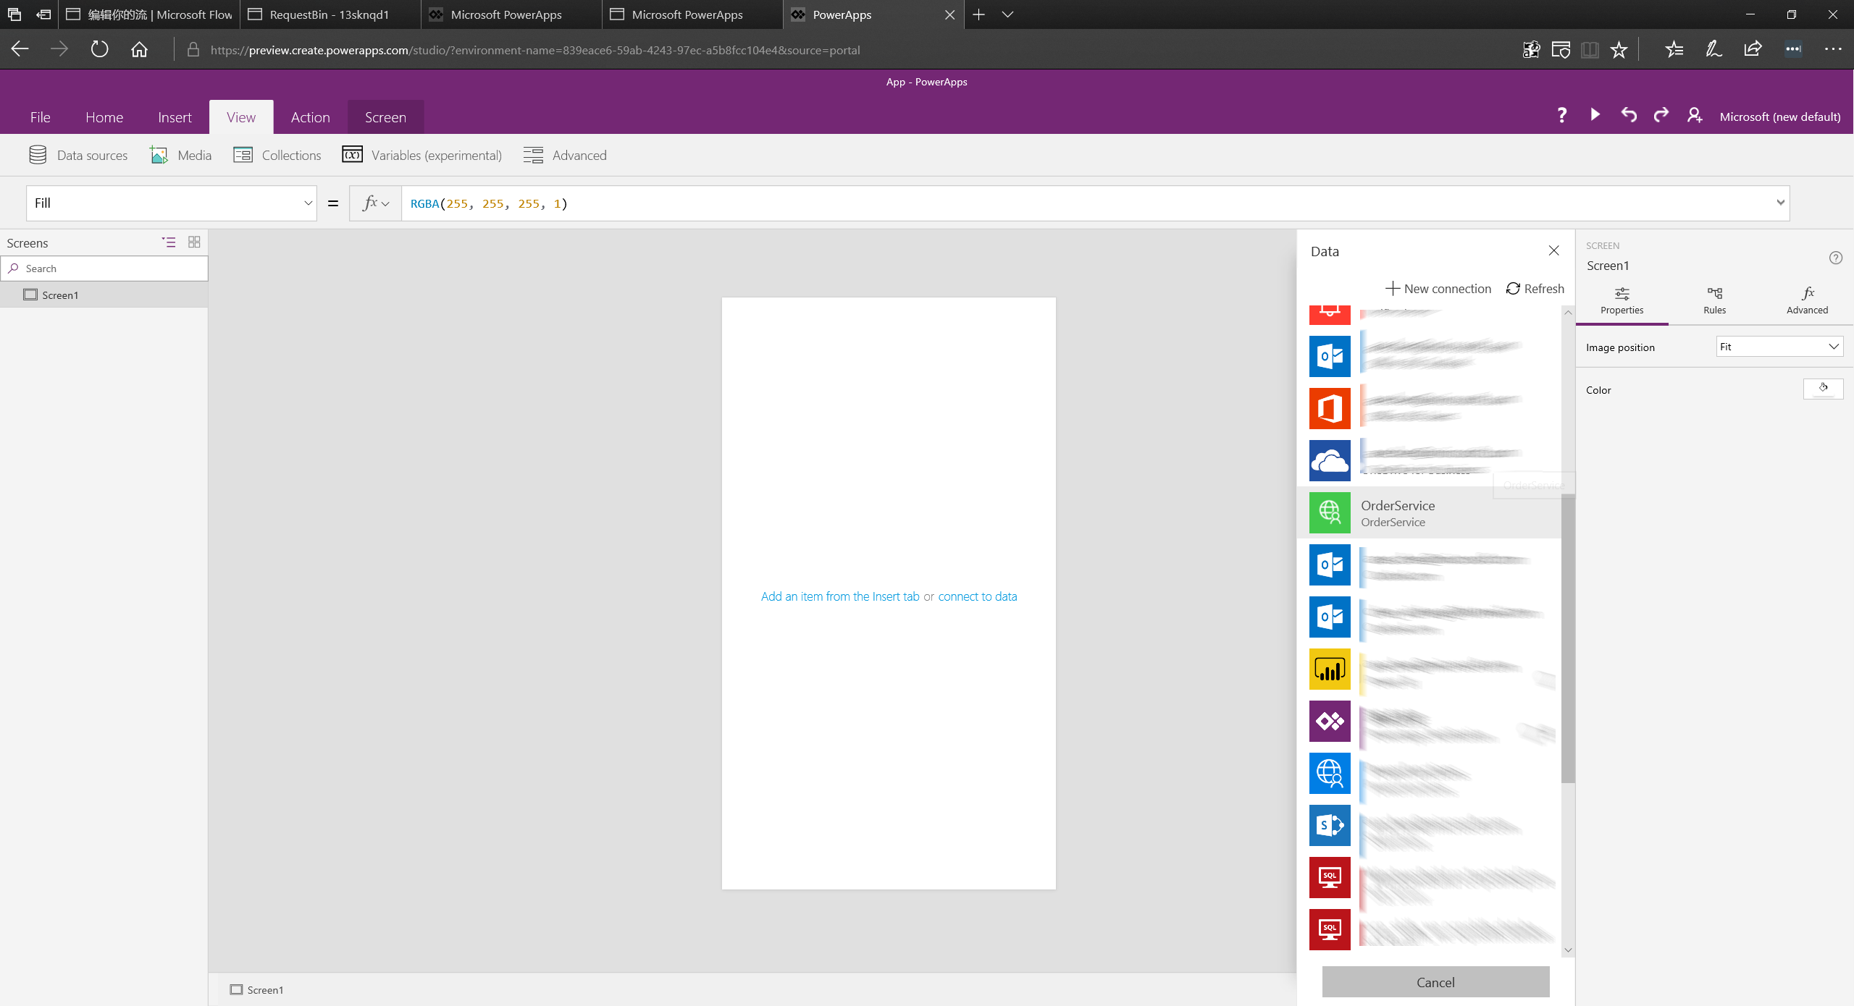Open the Data sources panel
This screenshot has height=1006, width=1854.
[77, 154]
